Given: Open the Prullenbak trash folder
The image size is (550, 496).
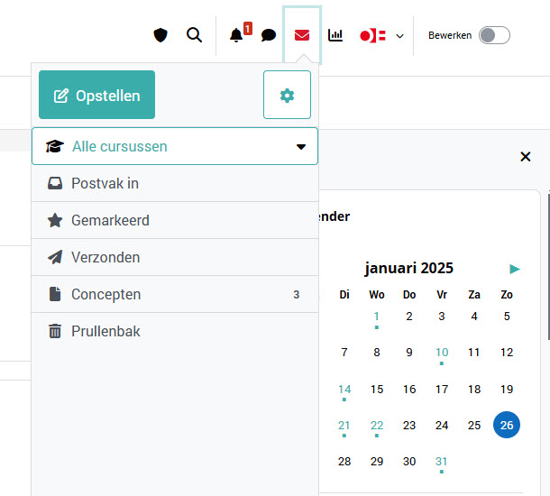Looking at the screenshot, I should coord(105,332).
